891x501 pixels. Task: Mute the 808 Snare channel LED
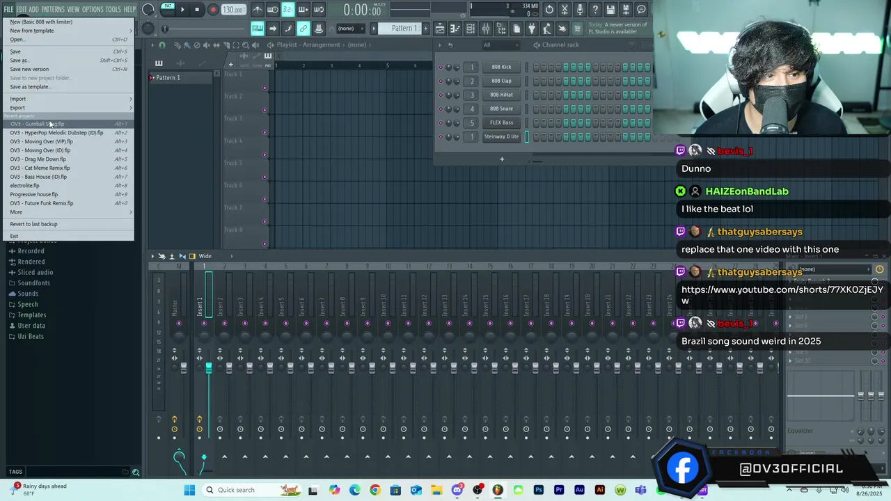(x=441, y=109)
